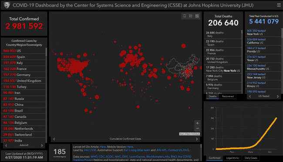Open the JHU APL link
The image size is (283, 162).
162,150
